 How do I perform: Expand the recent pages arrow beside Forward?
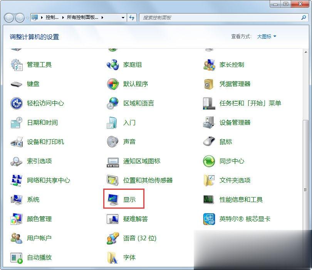click(28, 18)
